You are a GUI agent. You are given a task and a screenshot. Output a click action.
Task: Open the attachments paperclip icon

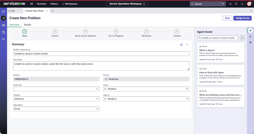tap(250, 37)
